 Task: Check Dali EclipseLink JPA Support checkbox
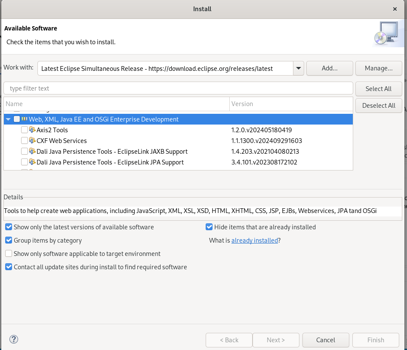[25, 162]
